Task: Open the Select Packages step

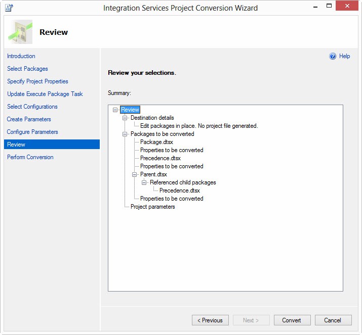Action: tap(27, 69)
